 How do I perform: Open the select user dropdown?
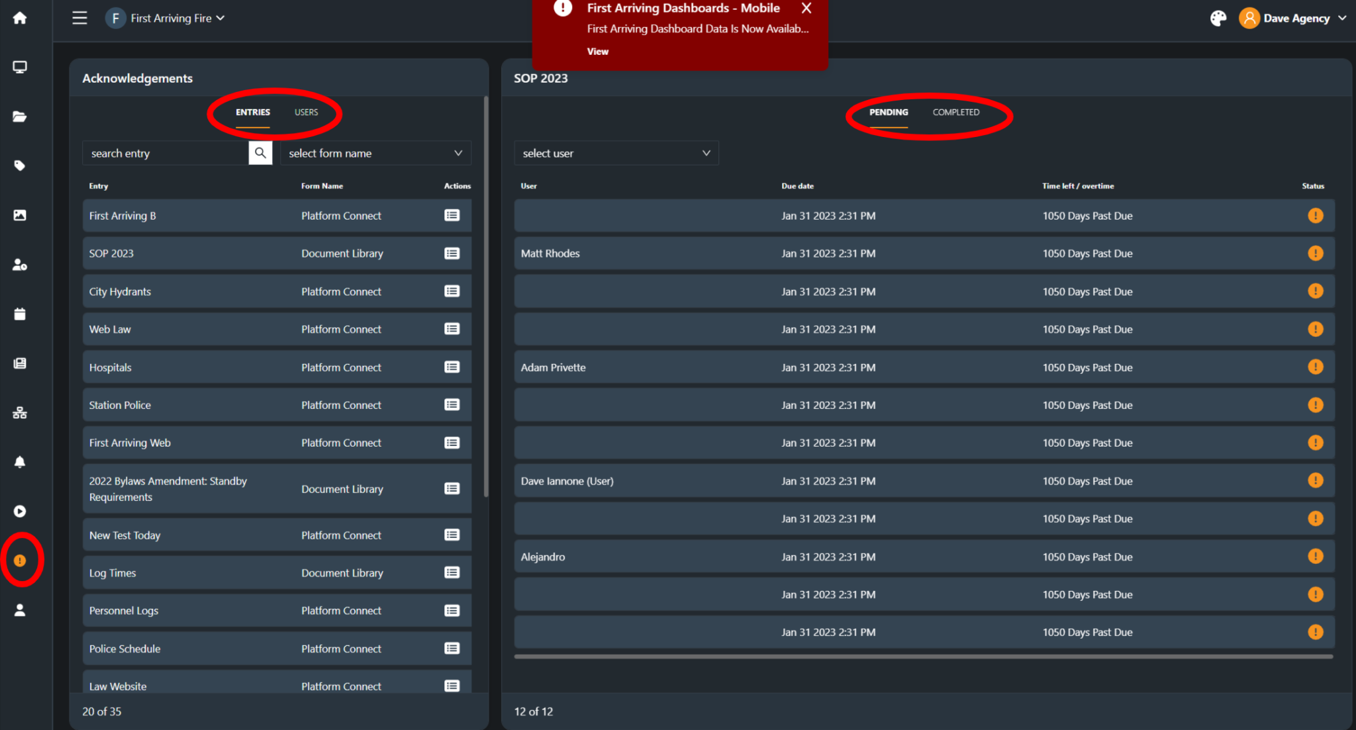click(x=616, y=153)
